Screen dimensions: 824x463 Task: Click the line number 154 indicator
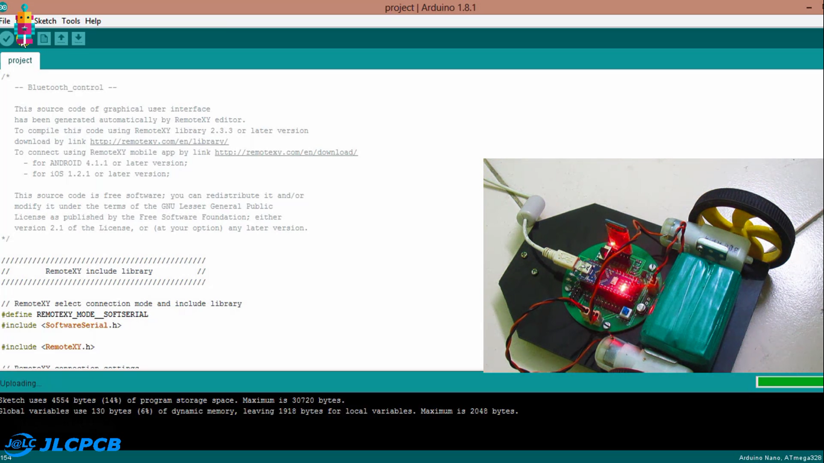coord(6,457)
